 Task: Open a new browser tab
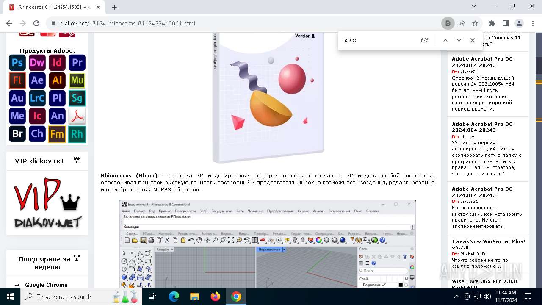pos(114,7)
